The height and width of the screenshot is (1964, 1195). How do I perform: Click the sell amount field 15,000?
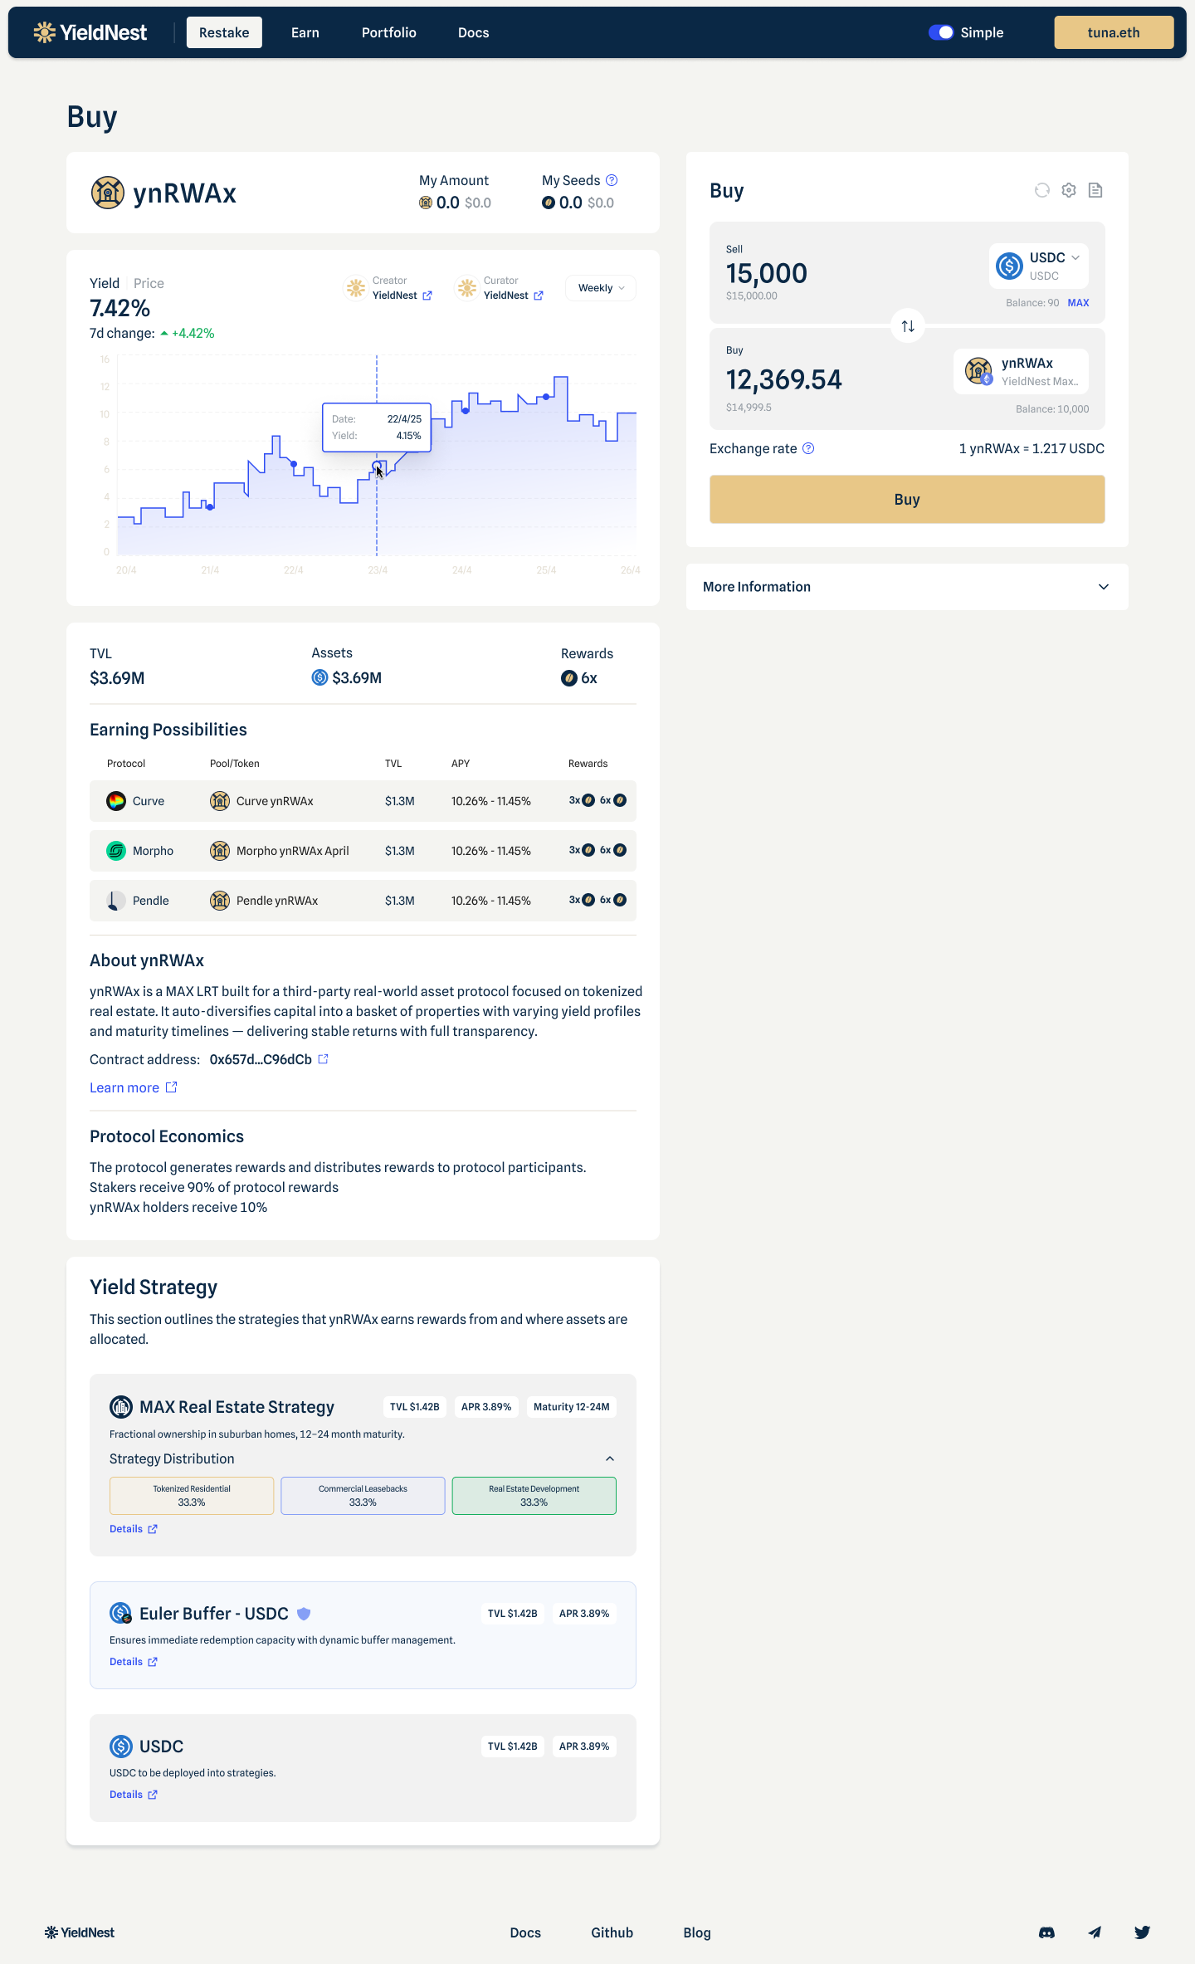click(x=767, y=273)
